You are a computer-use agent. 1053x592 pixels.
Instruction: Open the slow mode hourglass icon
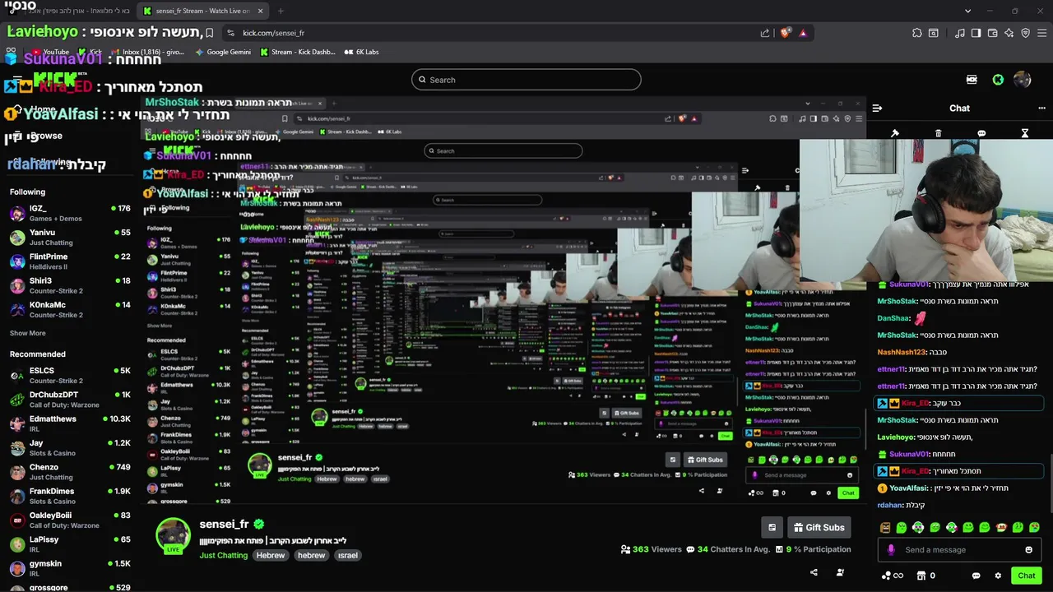[x=1025, y=133]
